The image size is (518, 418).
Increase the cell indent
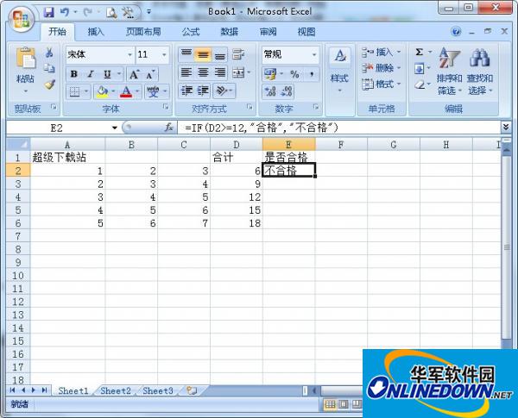204,90
